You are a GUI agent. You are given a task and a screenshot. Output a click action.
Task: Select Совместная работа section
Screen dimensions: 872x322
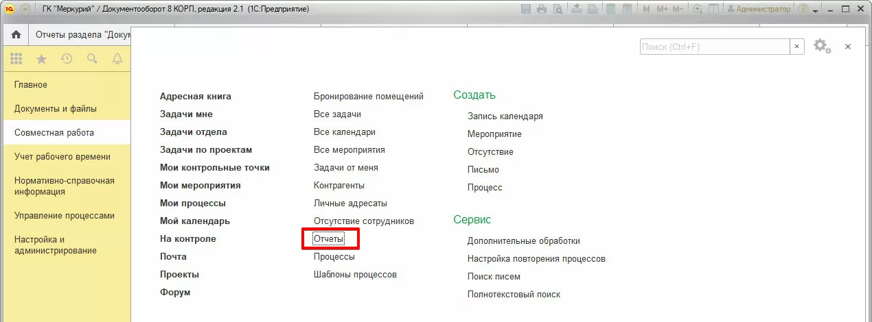65,133
